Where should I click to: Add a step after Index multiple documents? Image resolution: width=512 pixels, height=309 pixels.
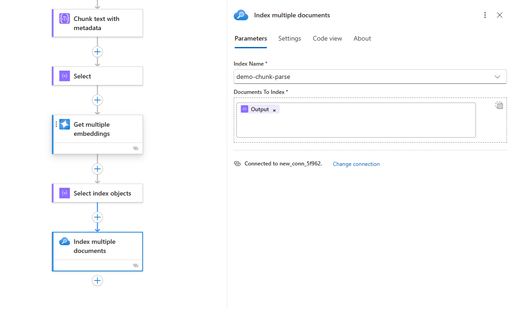[97, 280]
